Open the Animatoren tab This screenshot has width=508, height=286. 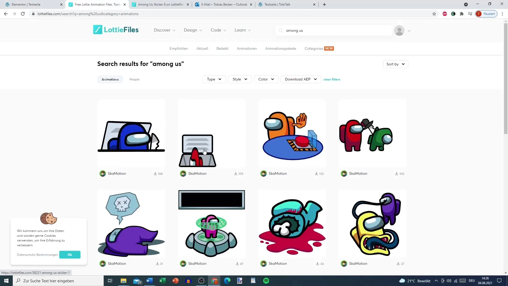pyautogui.click(x=247, y=48)
